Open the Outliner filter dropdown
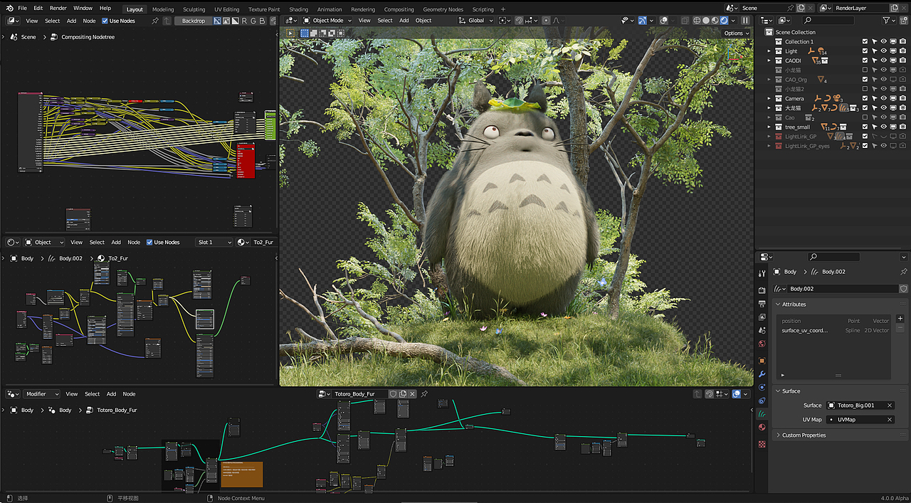 [x=889, y=21]
